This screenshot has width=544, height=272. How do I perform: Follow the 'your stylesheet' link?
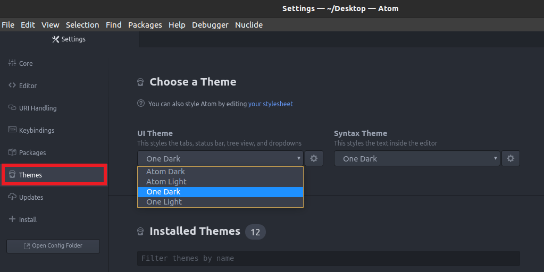pos(270,104)
